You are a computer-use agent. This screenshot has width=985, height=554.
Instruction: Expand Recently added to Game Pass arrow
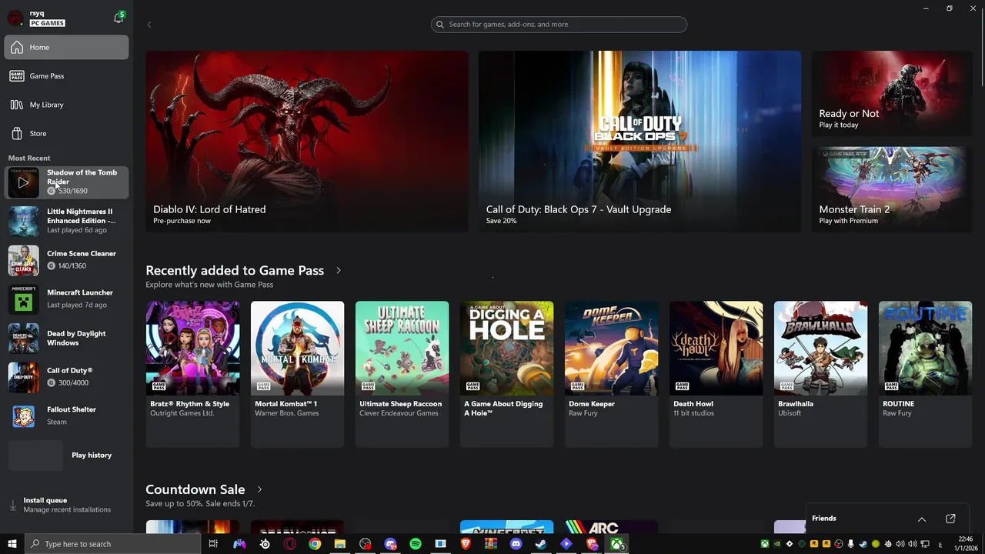[338, 271]
